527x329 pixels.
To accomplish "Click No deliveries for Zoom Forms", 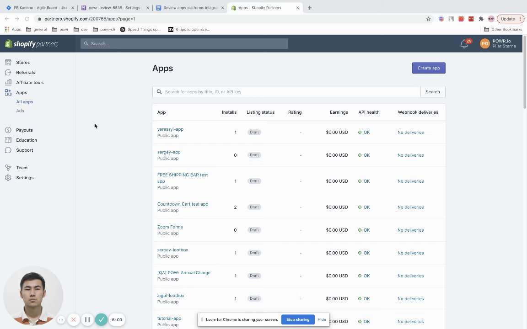I will coord(411,230).
